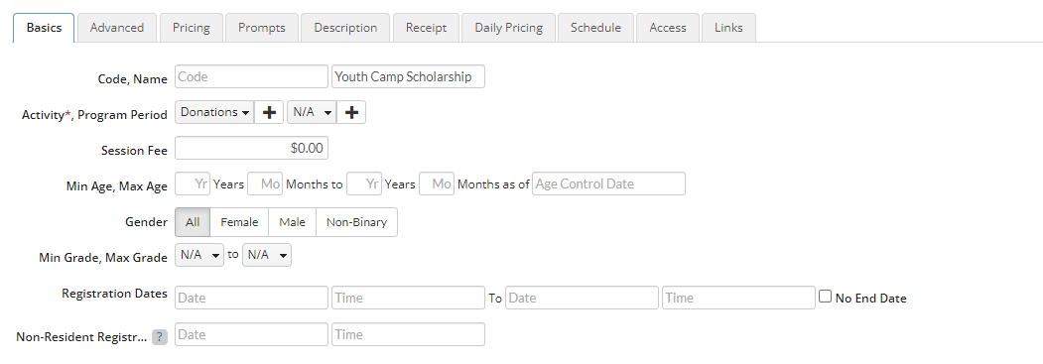The width and height of the screenshot is (1043, 364).
Task: Select the Non-Binary gender option
Action: [356, 222]
